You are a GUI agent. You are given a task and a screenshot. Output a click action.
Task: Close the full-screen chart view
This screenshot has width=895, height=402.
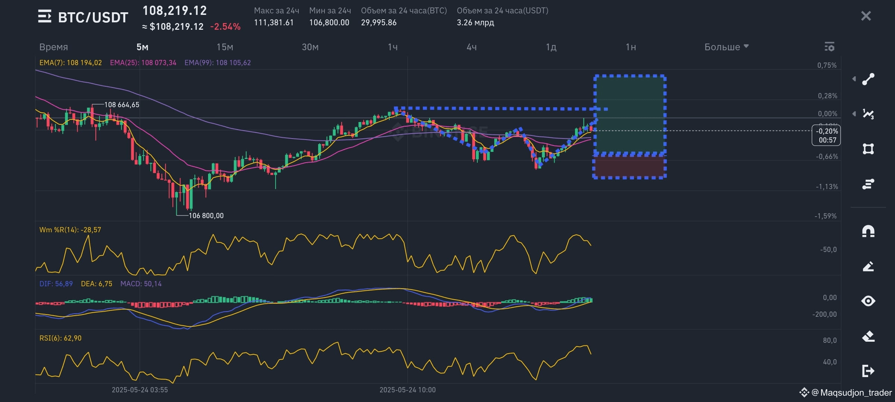click(866, 16)
